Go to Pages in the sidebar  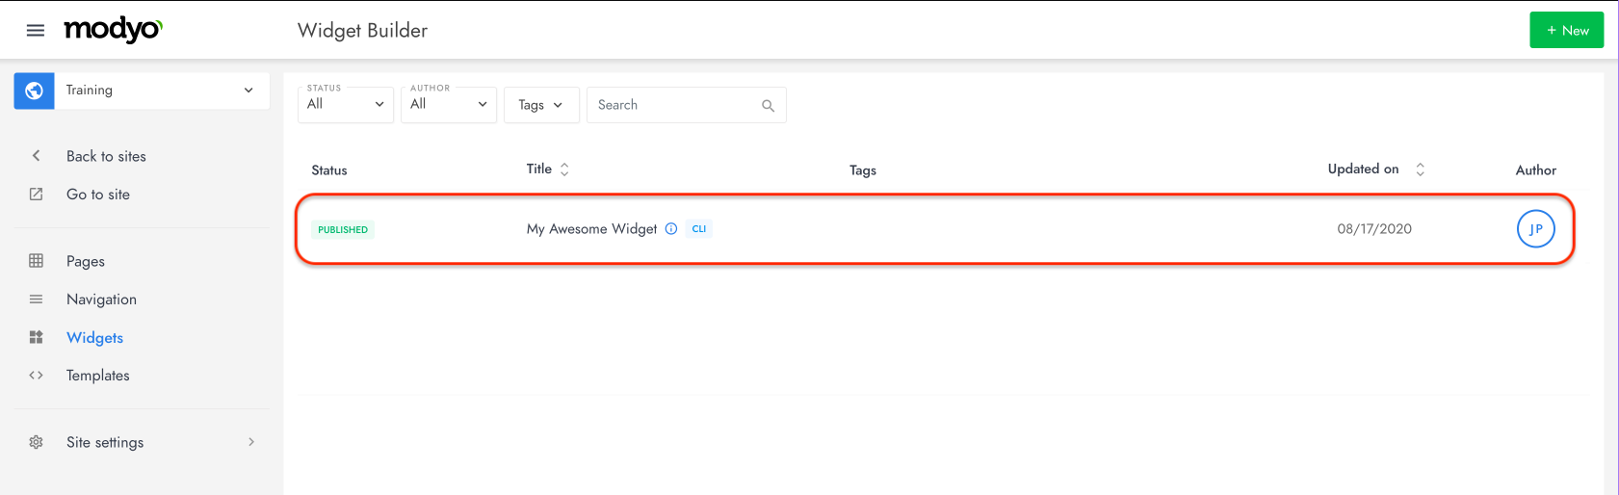coord(86,261)
